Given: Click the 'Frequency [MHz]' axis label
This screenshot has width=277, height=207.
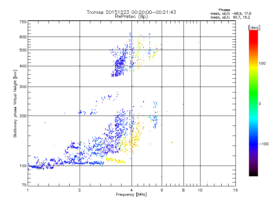Looking at the screenshot, I should 131,195.
